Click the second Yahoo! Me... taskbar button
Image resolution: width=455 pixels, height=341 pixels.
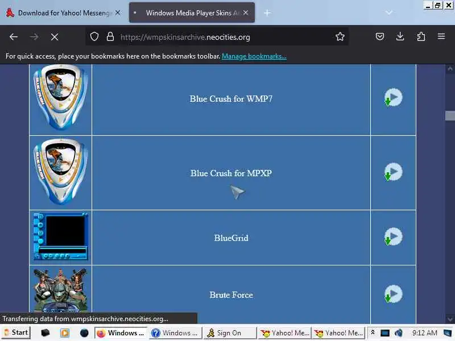338,333
